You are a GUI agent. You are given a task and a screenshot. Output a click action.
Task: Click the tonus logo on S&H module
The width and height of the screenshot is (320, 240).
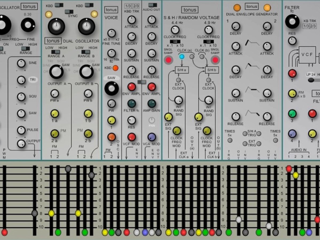(190, 10)
